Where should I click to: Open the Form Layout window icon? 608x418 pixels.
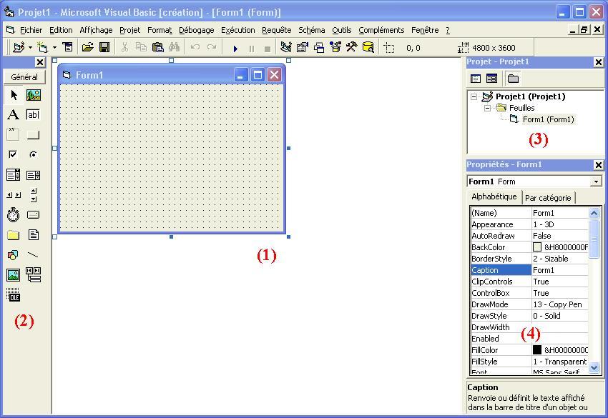point(319,47)
